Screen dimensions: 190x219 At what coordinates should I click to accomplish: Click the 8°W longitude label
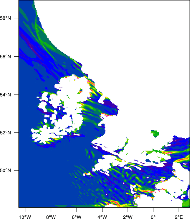(51, 217)
